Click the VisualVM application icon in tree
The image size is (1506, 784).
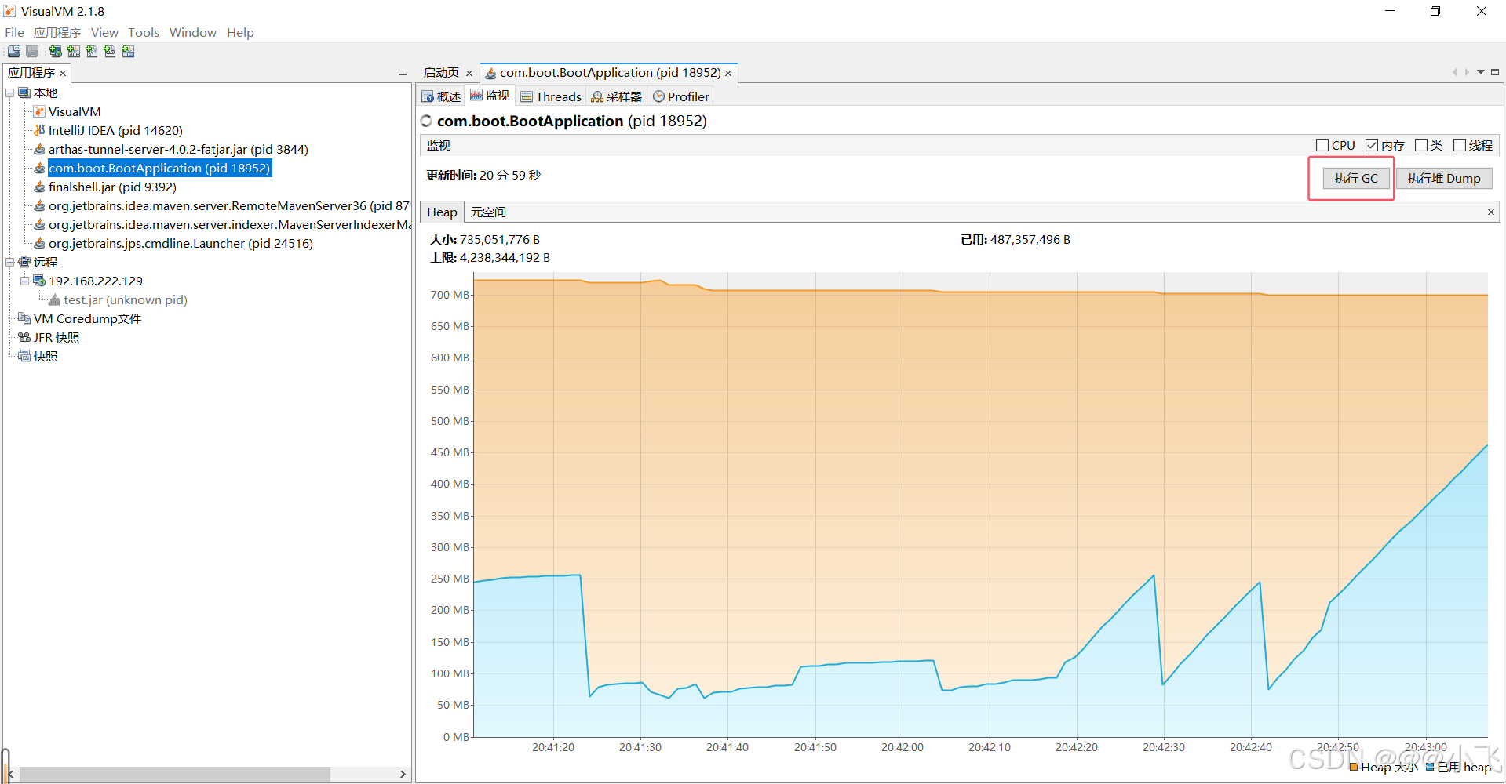39,111
